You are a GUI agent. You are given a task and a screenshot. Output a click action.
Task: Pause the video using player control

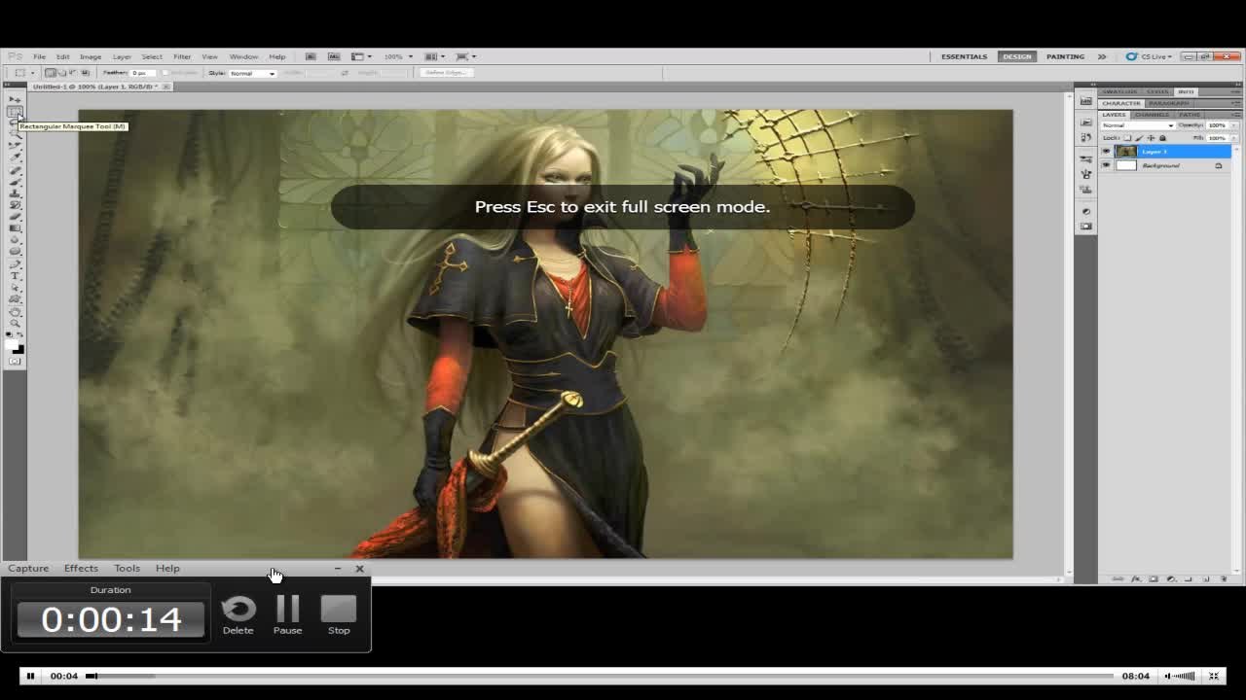[30, 676]
